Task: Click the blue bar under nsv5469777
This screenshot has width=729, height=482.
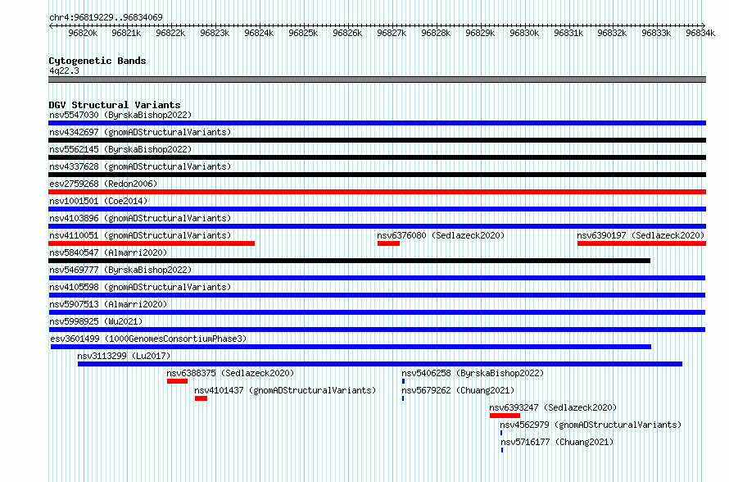Action: 377,278
